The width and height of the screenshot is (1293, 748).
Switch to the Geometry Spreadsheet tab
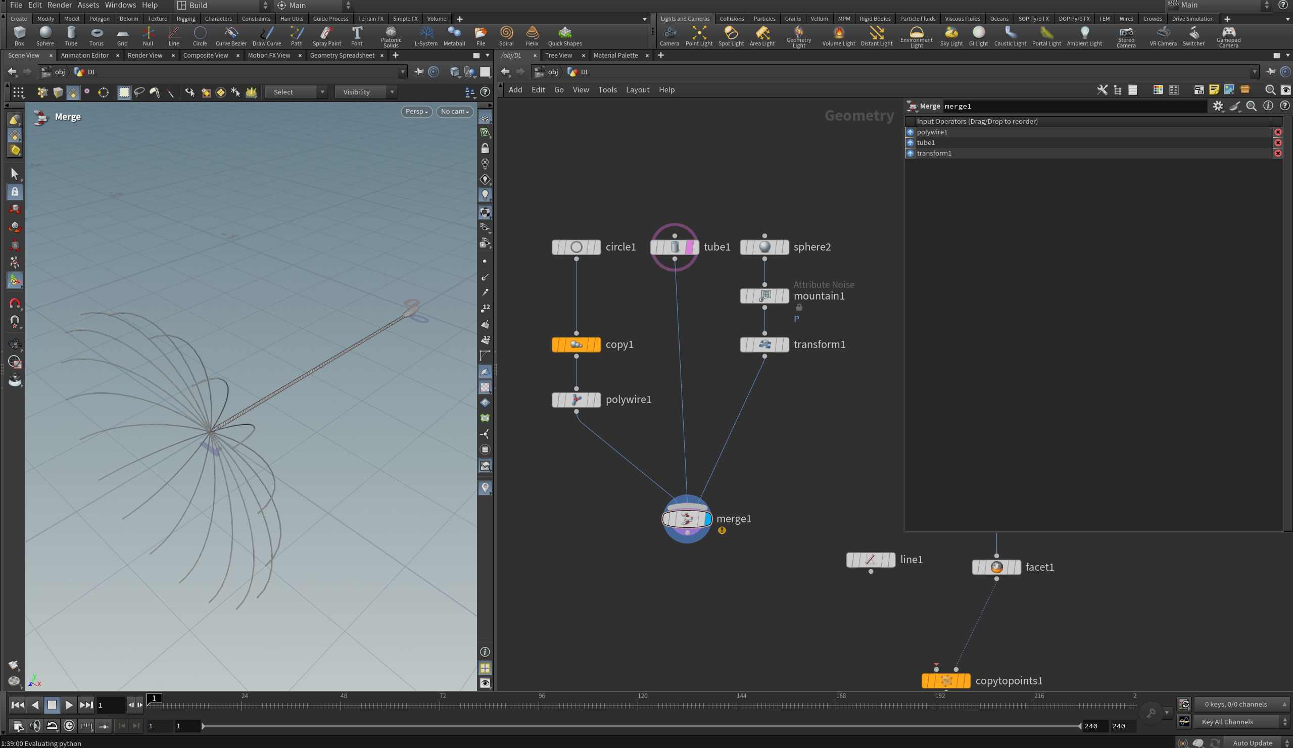click(342, 56)
